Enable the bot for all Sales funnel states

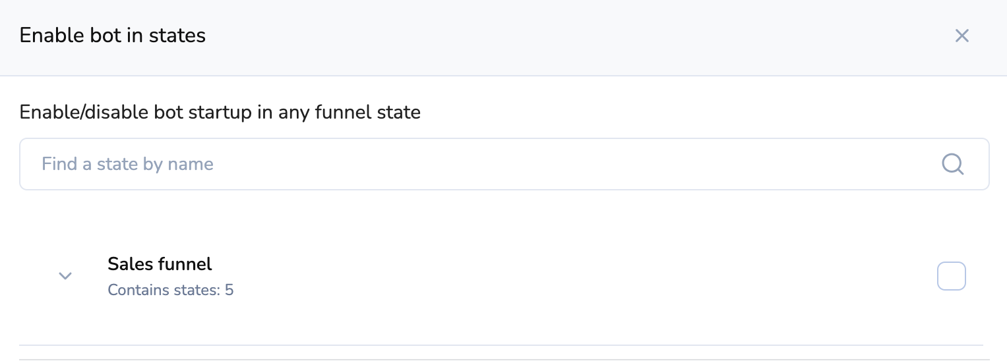click(951, 276)
